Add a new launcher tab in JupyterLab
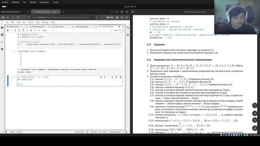Screen dimensions: 260x146 click(x=123, y=26)
